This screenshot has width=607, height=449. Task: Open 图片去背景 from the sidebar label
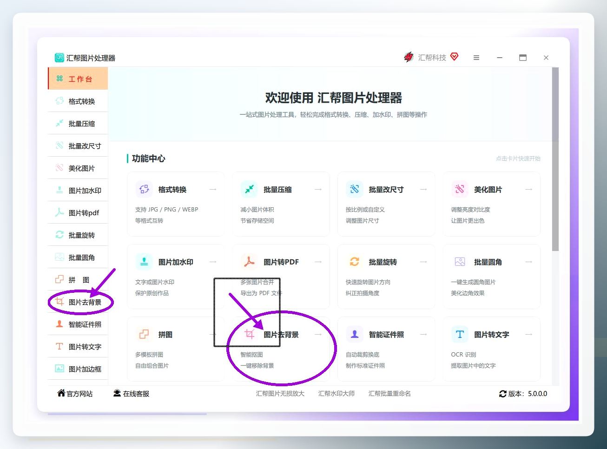tap(85, 302)
